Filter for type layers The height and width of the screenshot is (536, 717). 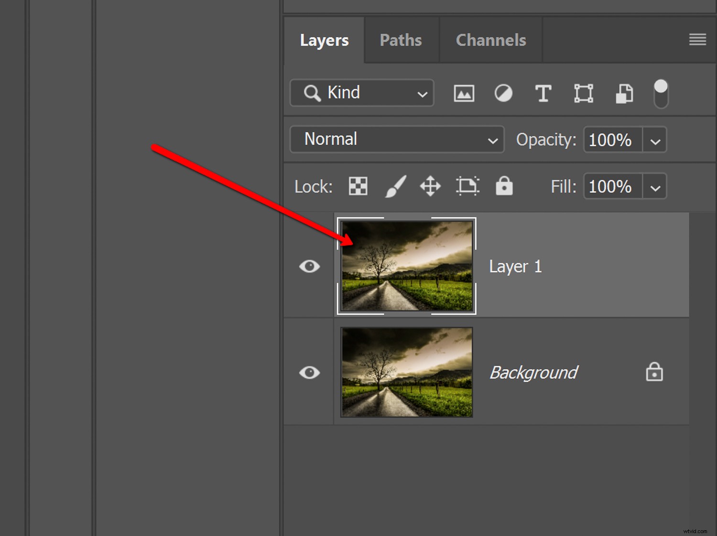click(543, 93)
